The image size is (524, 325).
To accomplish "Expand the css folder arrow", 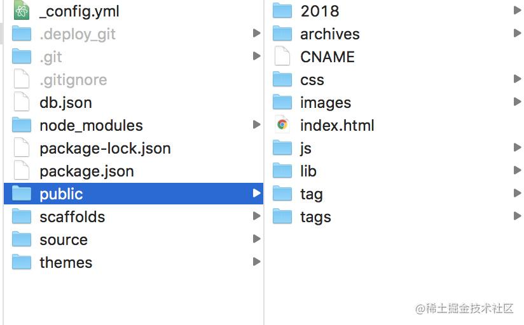I will 517,79.
